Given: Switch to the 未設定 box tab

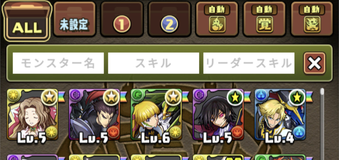Looking at the screenshot, I should tap(74, 19).
